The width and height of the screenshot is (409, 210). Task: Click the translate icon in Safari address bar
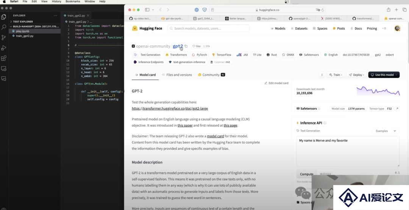(318, 10)
